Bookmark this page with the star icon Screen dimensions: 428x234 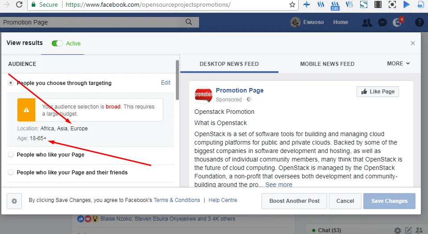tap(292, 4)
